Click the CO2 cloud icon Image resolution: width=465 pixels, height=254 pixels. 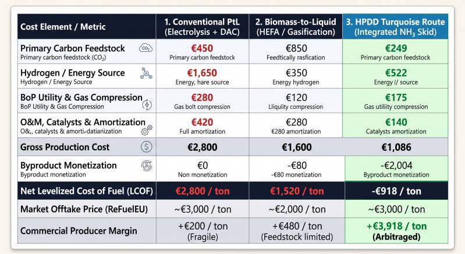pos(146,48)
